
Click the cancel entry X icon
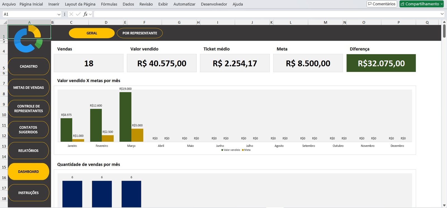(x=71, y=14)
